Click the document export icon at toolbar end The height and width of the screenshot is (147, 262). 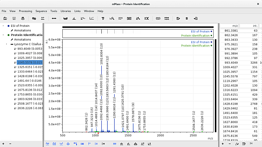[195, 18]
